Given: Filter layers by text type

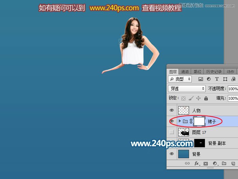Looking at the screenshot, I should [x=217, y=79].
